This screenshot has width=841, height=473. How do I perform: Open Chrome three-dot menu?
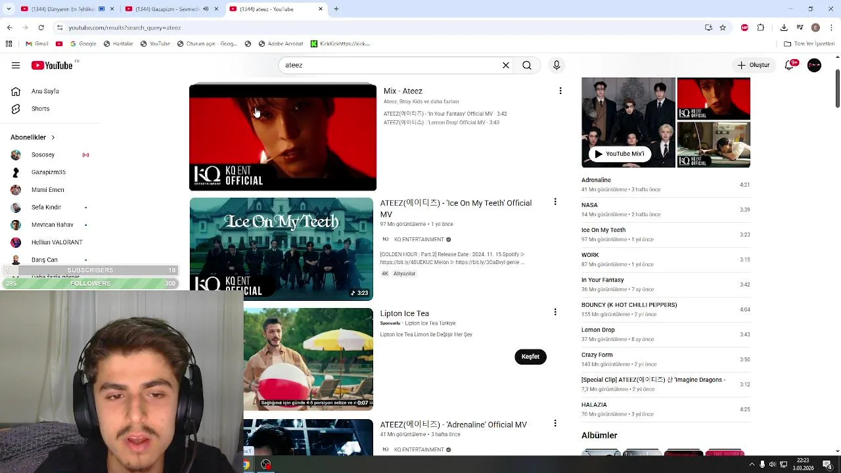(x=831, y=28)
